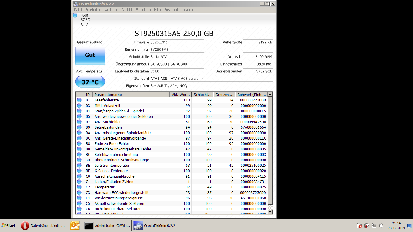The width and height of the screenshot is (413, 232).
Task: Click the scroll down arrow of attribute list
Action: [270, 212]
